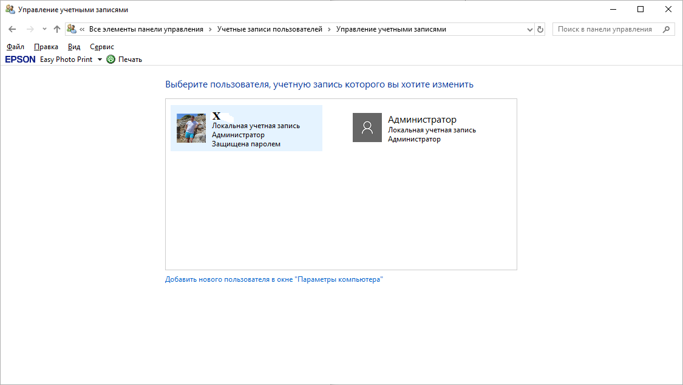Click the user accounts icon in address bar

point(72,29)
